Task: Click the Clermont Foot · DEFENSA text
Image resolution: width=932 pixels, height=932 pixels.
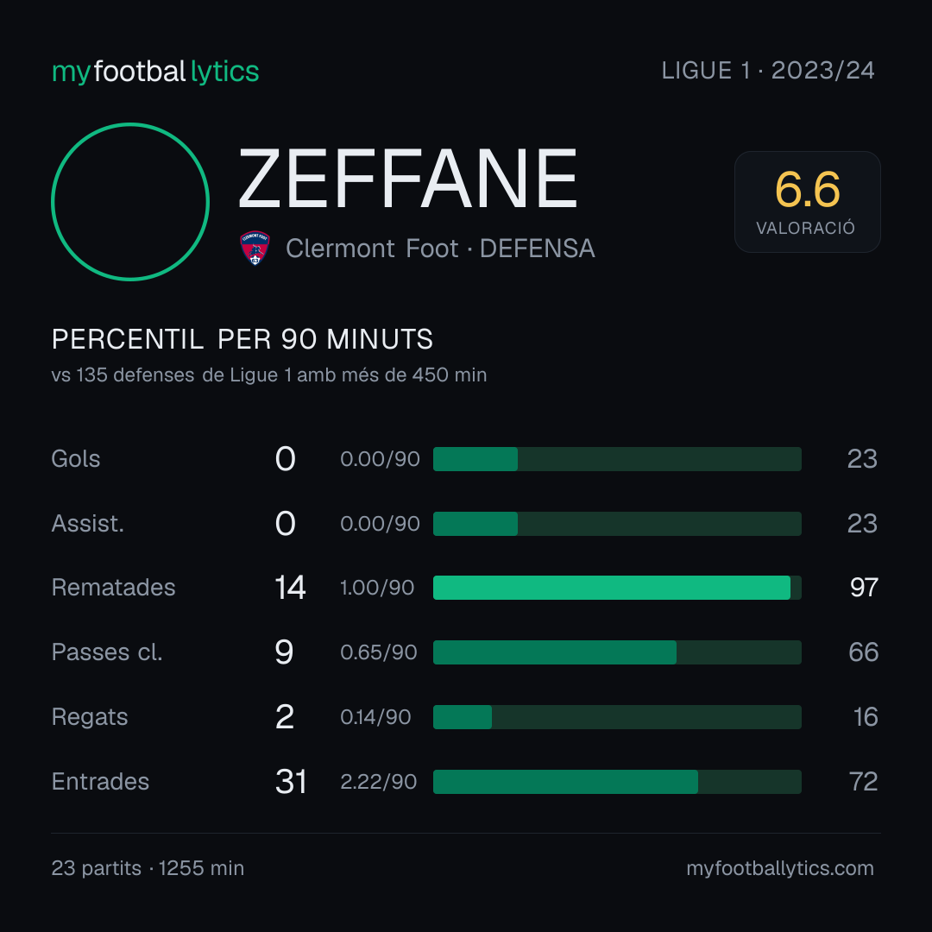Action: 440,249
